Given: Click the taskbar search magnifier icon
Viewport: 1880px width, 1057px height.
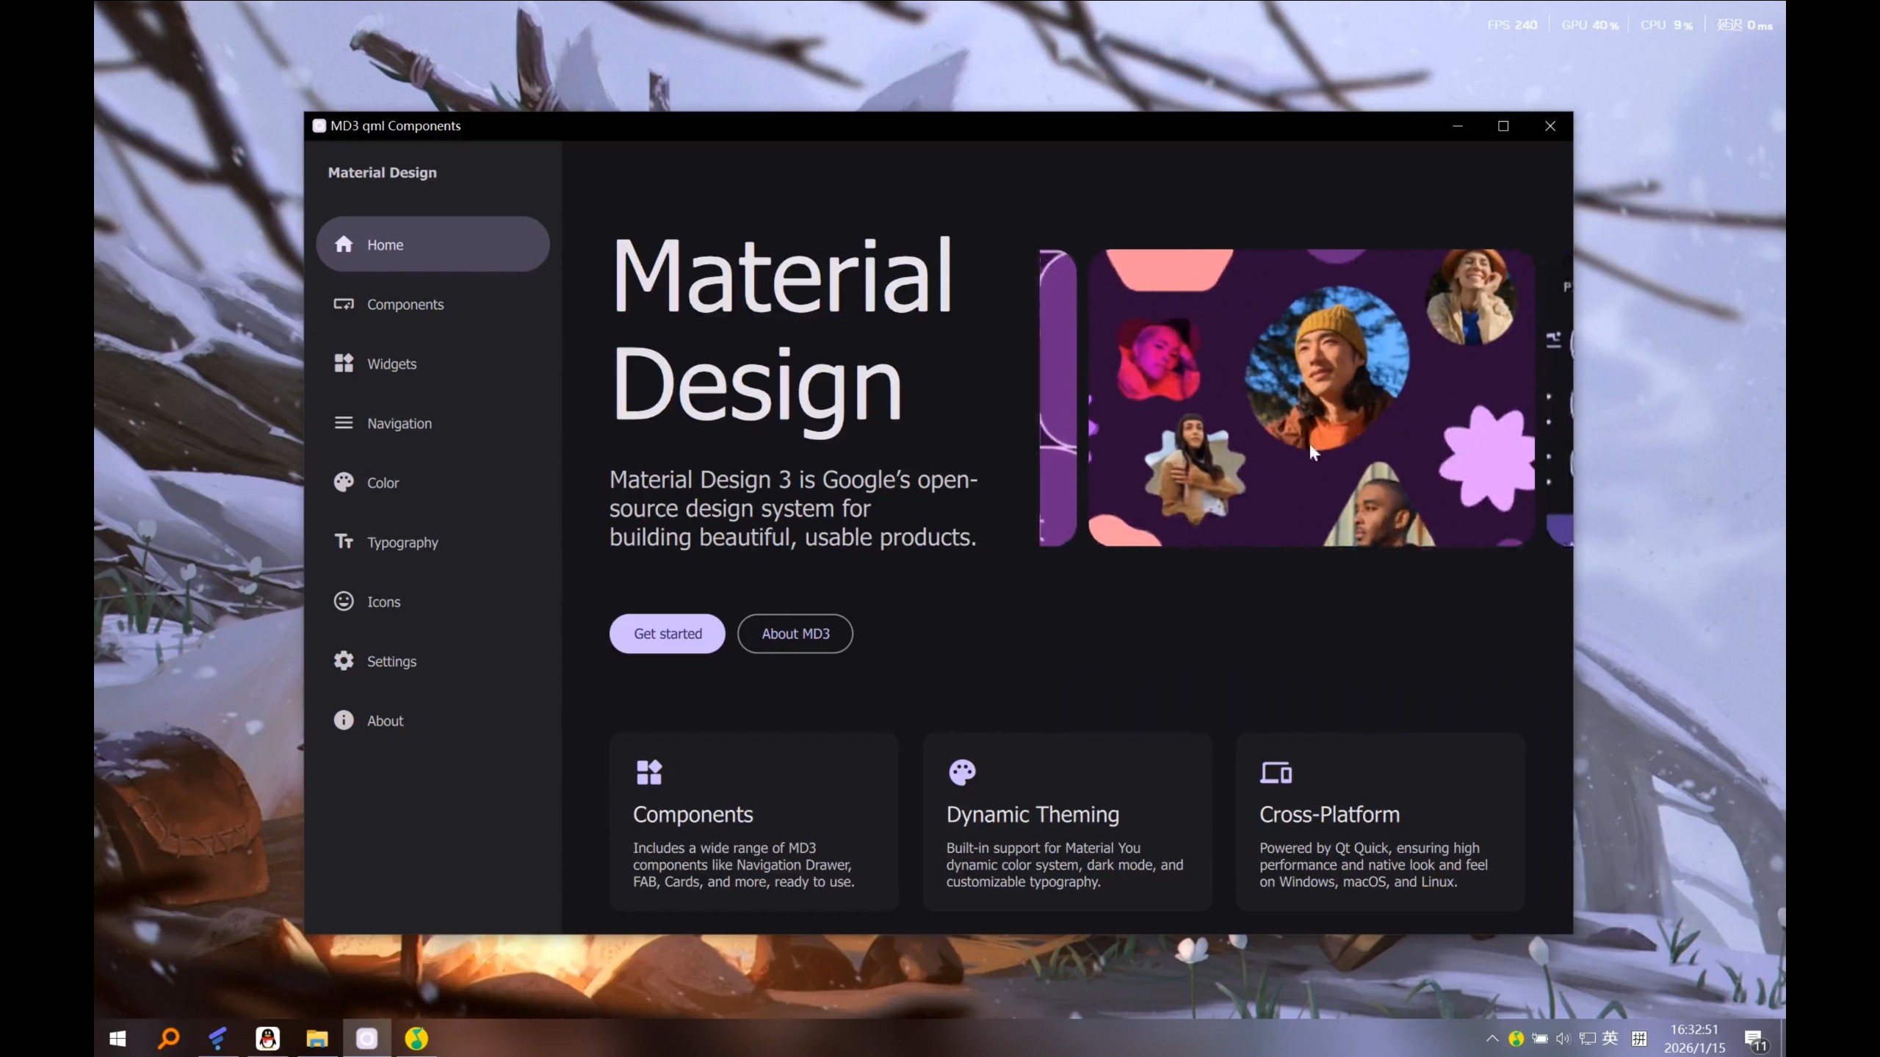Looking at the screenshot, I should 168,1039.
